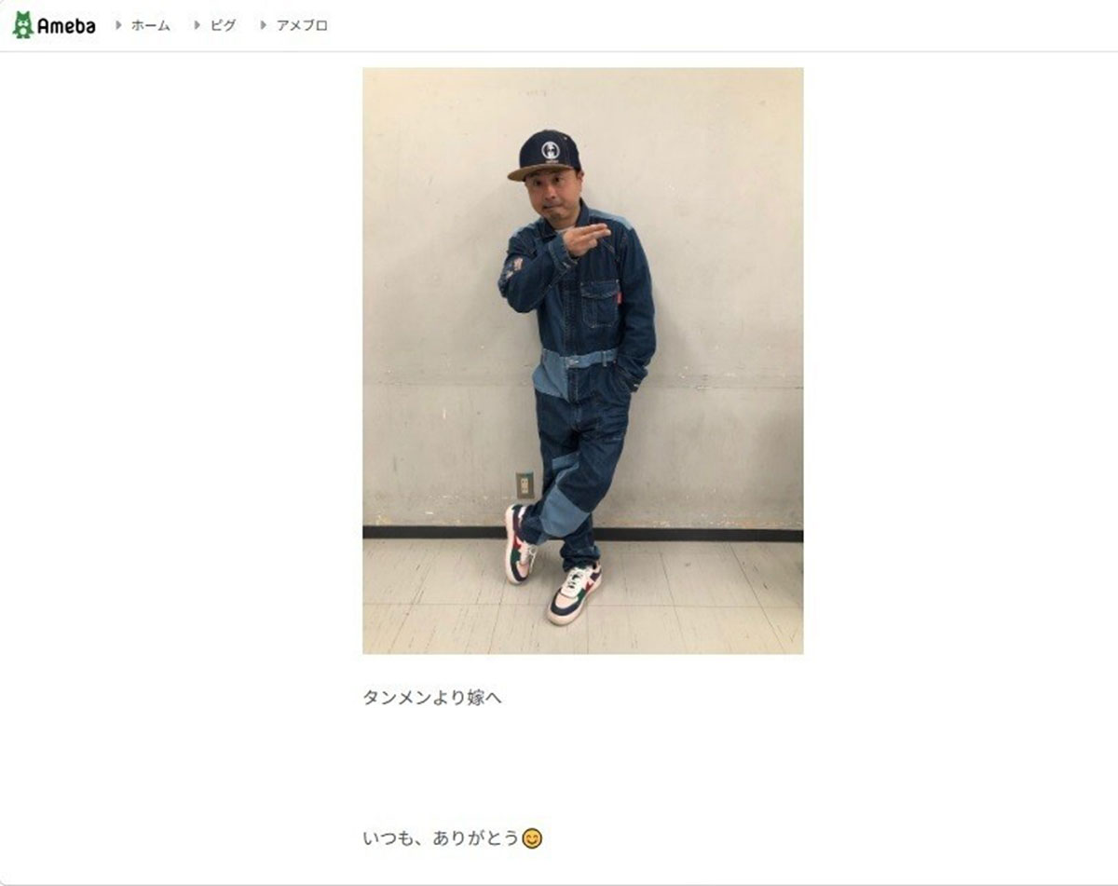
Task: Click the front sneaker on the floor
Action: tap(573, 593)
